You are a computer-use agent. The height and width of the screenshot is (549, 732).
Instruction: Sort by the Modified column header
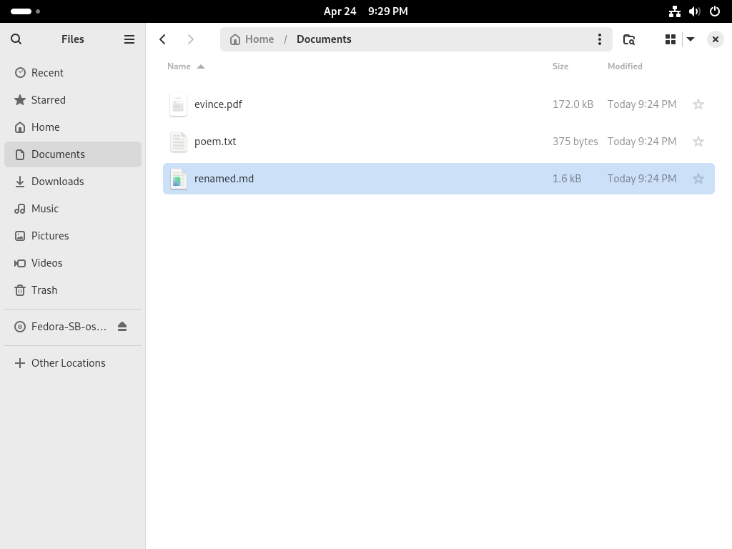coord(625,66)
